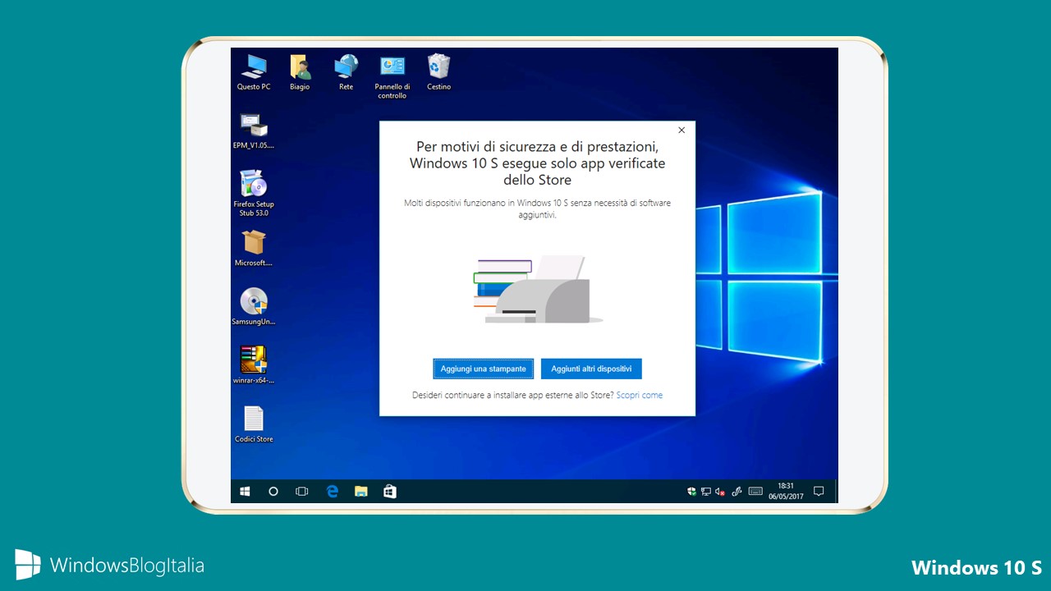Screen dimensions: 1051x591
Task: Open Task View from the taskbar
Action: pos(302,492)
